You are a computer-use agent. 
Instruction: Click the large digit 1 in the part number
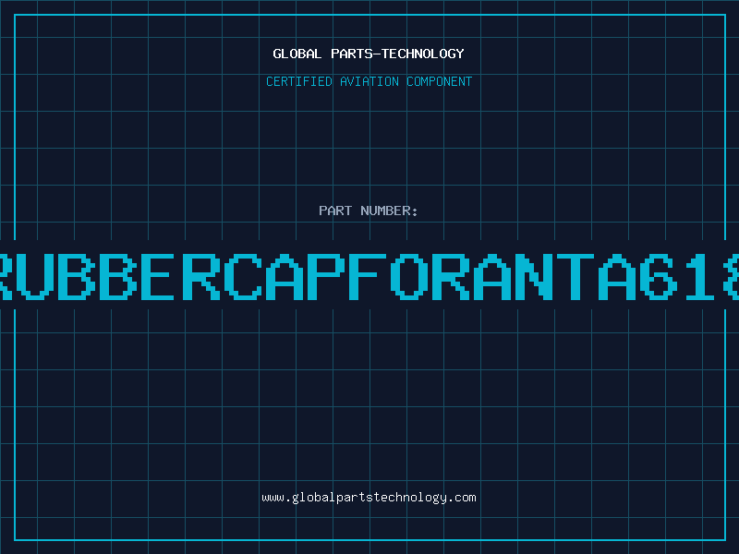[699, 277]
